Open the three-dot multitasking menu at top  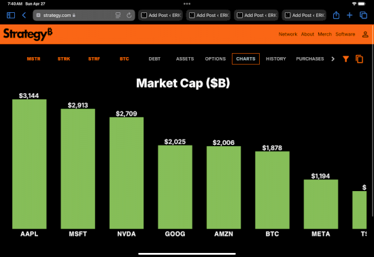[x=187, y=4]
